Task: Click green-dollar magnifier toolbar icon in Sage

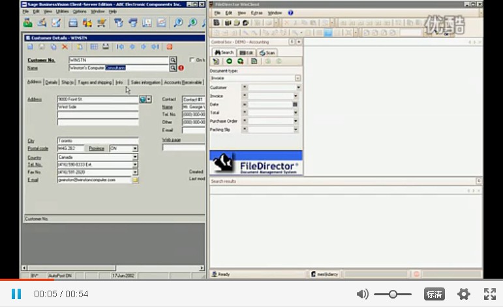Action: [x=192, y=22]
